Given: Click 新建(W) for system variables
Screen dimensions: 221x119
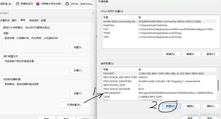Looking at the screenshot, I should [x=171, y=106].
